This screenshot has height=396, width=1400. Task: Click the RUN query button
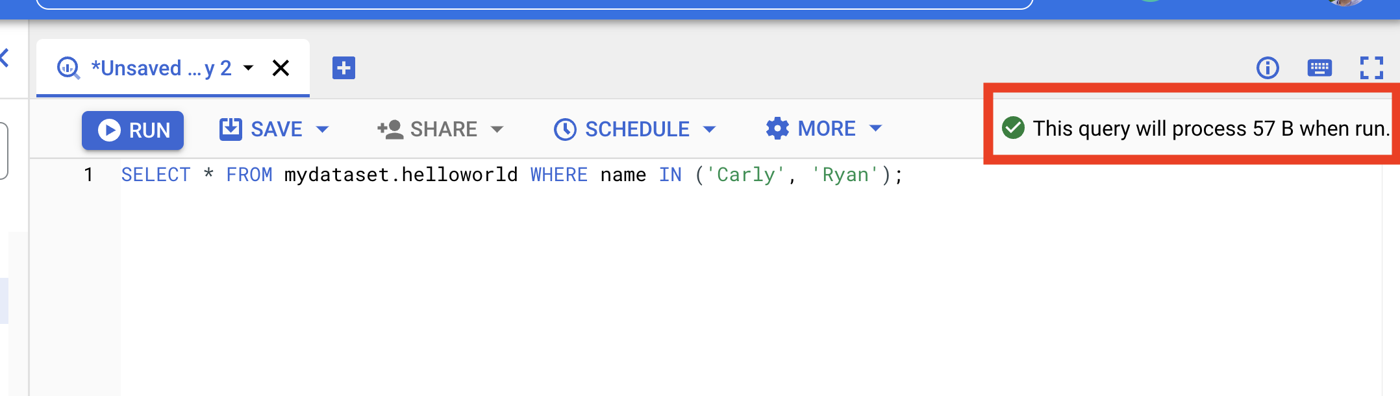132,130
